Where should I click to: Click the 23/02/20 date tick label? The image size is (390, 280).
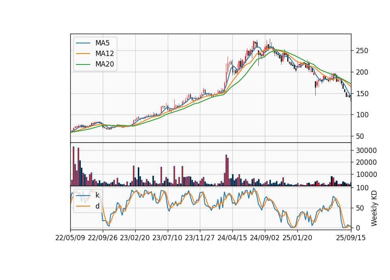(135, 238)
